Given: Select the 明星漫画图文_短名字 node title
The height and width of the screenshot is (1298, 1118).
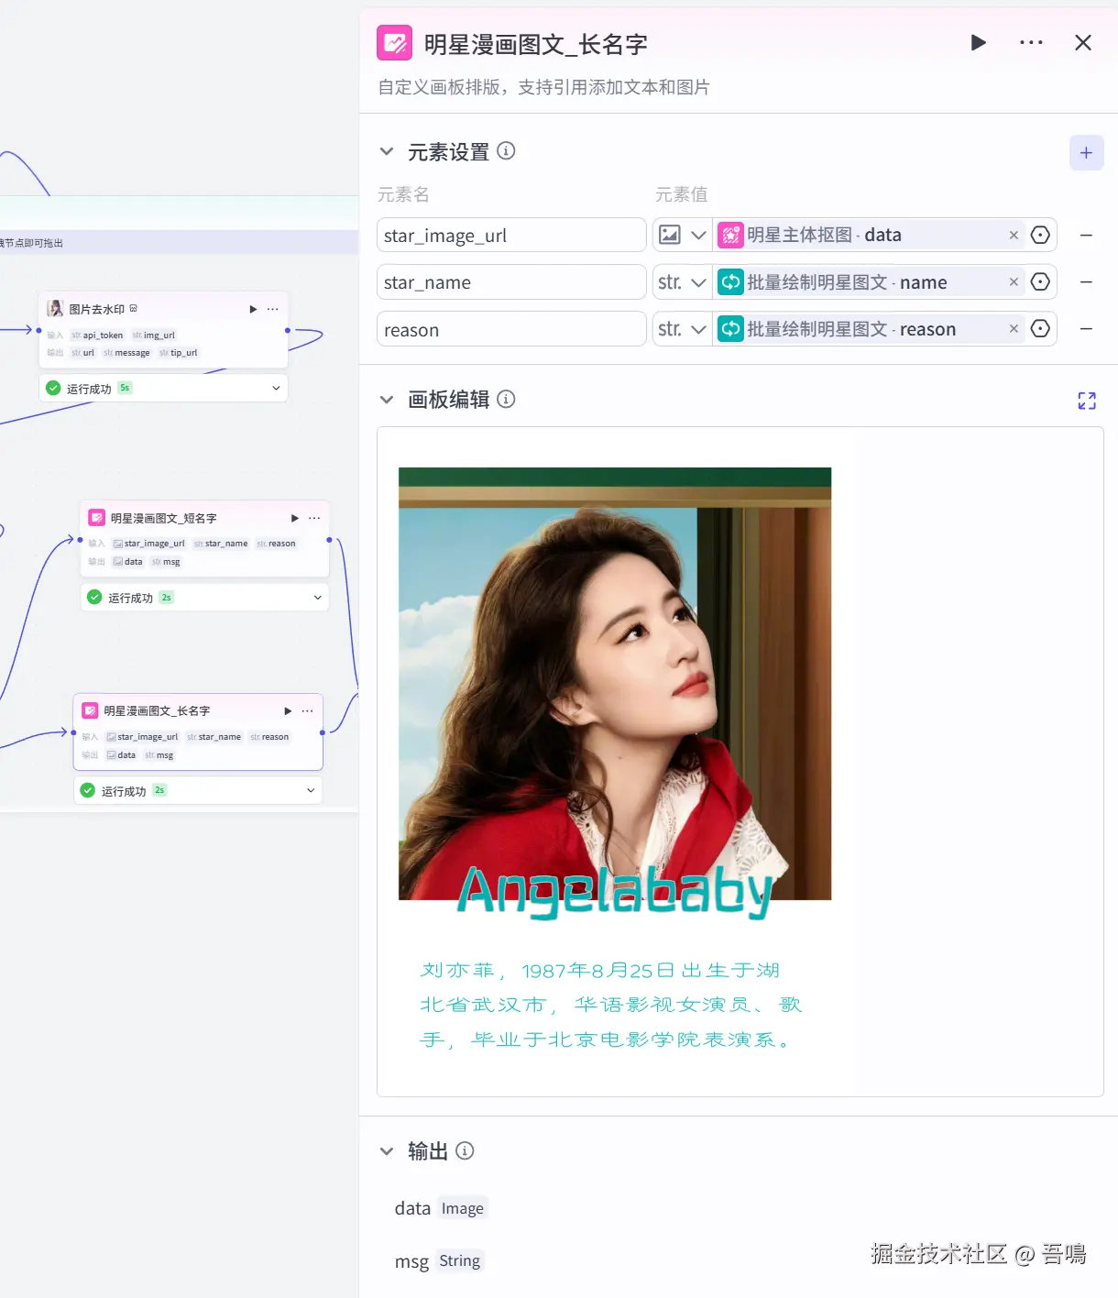Looking at the screenshot, I should pos(164,518).
